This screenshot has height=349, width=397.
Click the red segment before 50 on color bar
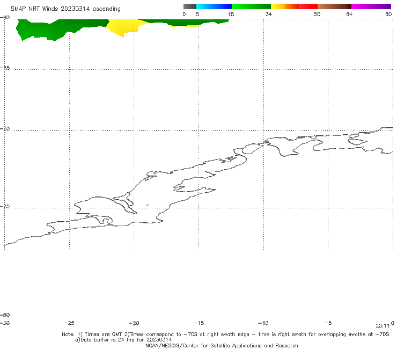[x=308, y=6]
